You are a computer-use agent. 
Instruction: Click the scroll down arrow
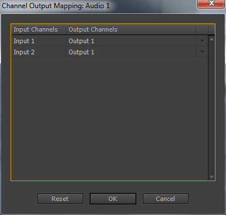click(211, 177)
